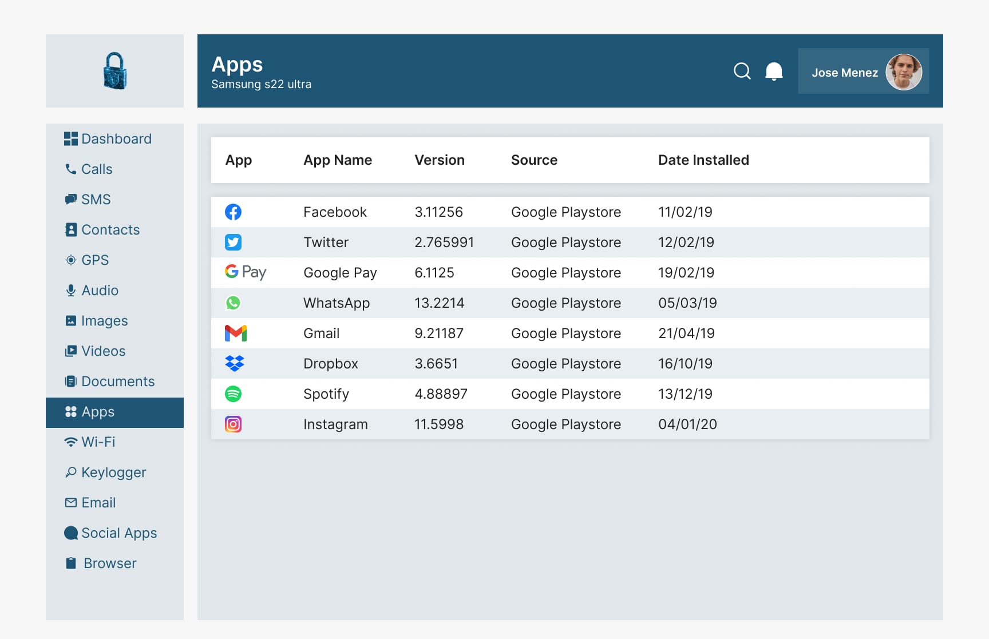Click the search magnifier icon in header
This screenshot has width=989, height=639.
[742, 71]
